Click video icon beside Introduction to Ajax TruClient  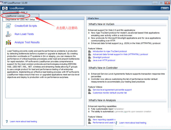pyautogui.click(x=90, y=51)
